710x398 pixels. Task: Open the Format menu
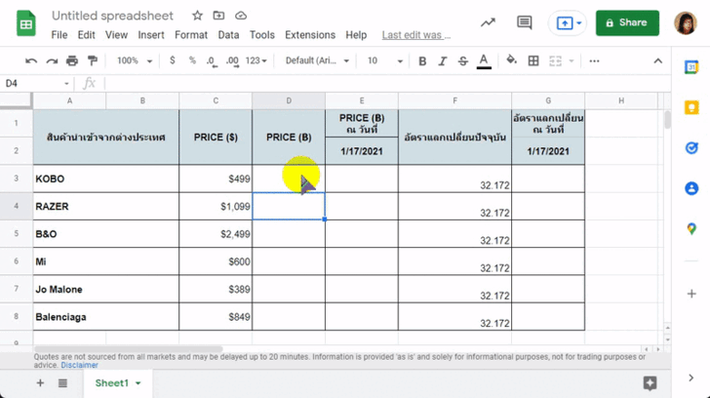(x=191, y=35)
